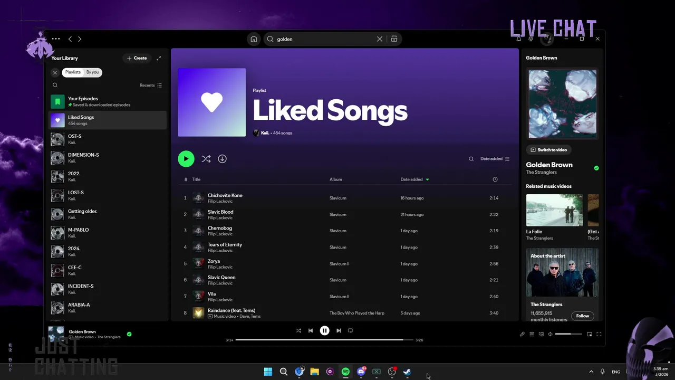Open the Slavicum II album for Zorya
The image size is (675, 380).
[x=339, y=264]
